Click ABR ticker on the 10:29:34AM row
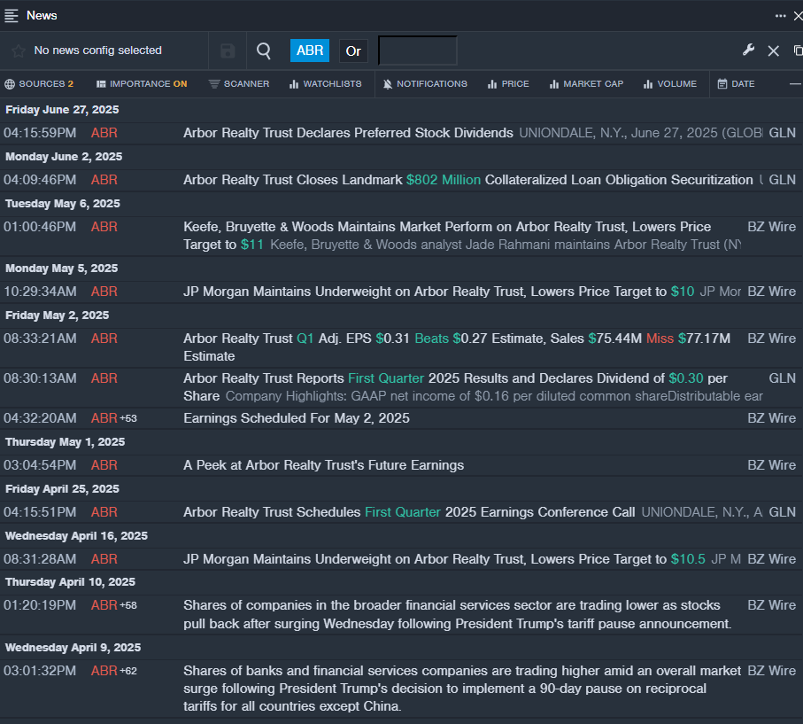 coord(104,292)
